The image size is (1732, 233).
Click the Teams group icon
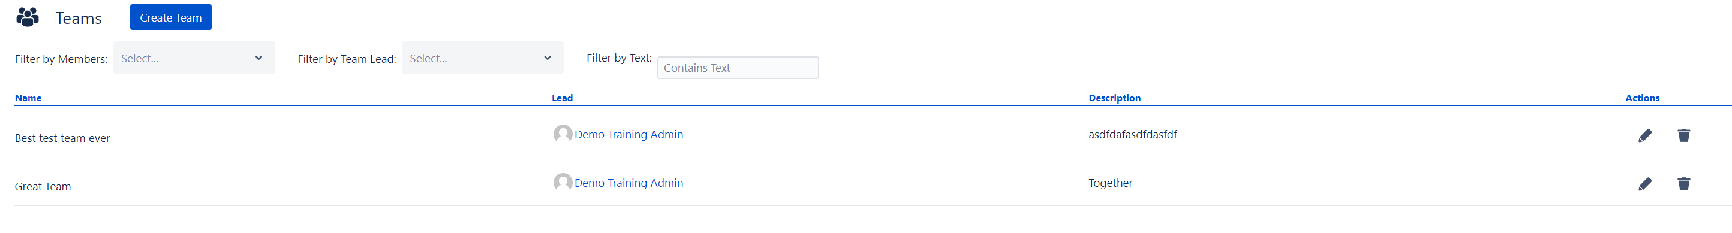click(28, 17)
